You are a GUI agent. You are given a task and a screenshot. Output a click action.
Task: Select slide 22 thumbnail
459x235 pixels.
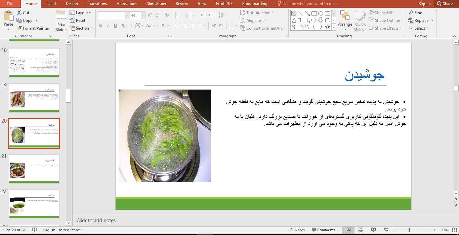[34, 204]
